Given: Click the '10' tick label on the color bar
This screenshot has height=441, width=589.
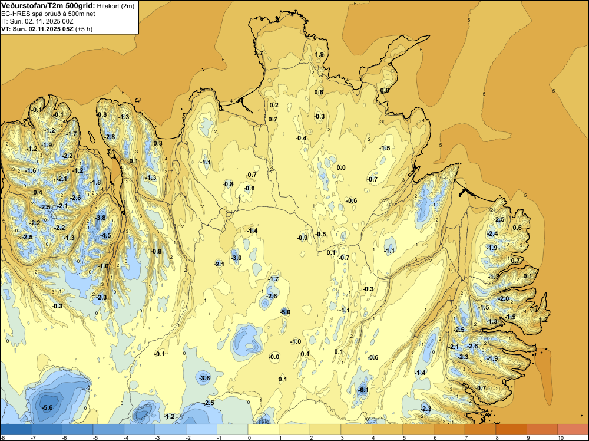Looking at the screenshot, I should click(x=561, y=437).
